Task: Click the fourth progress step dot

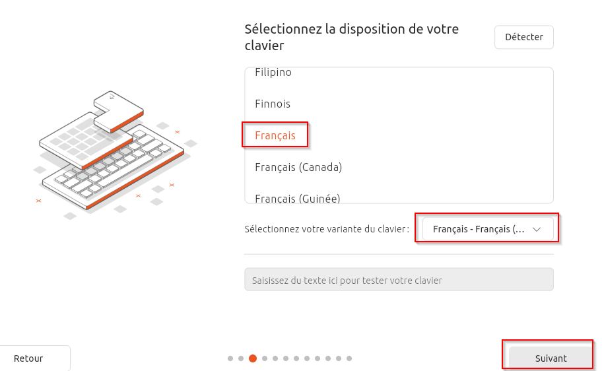Action: point(265,358)
